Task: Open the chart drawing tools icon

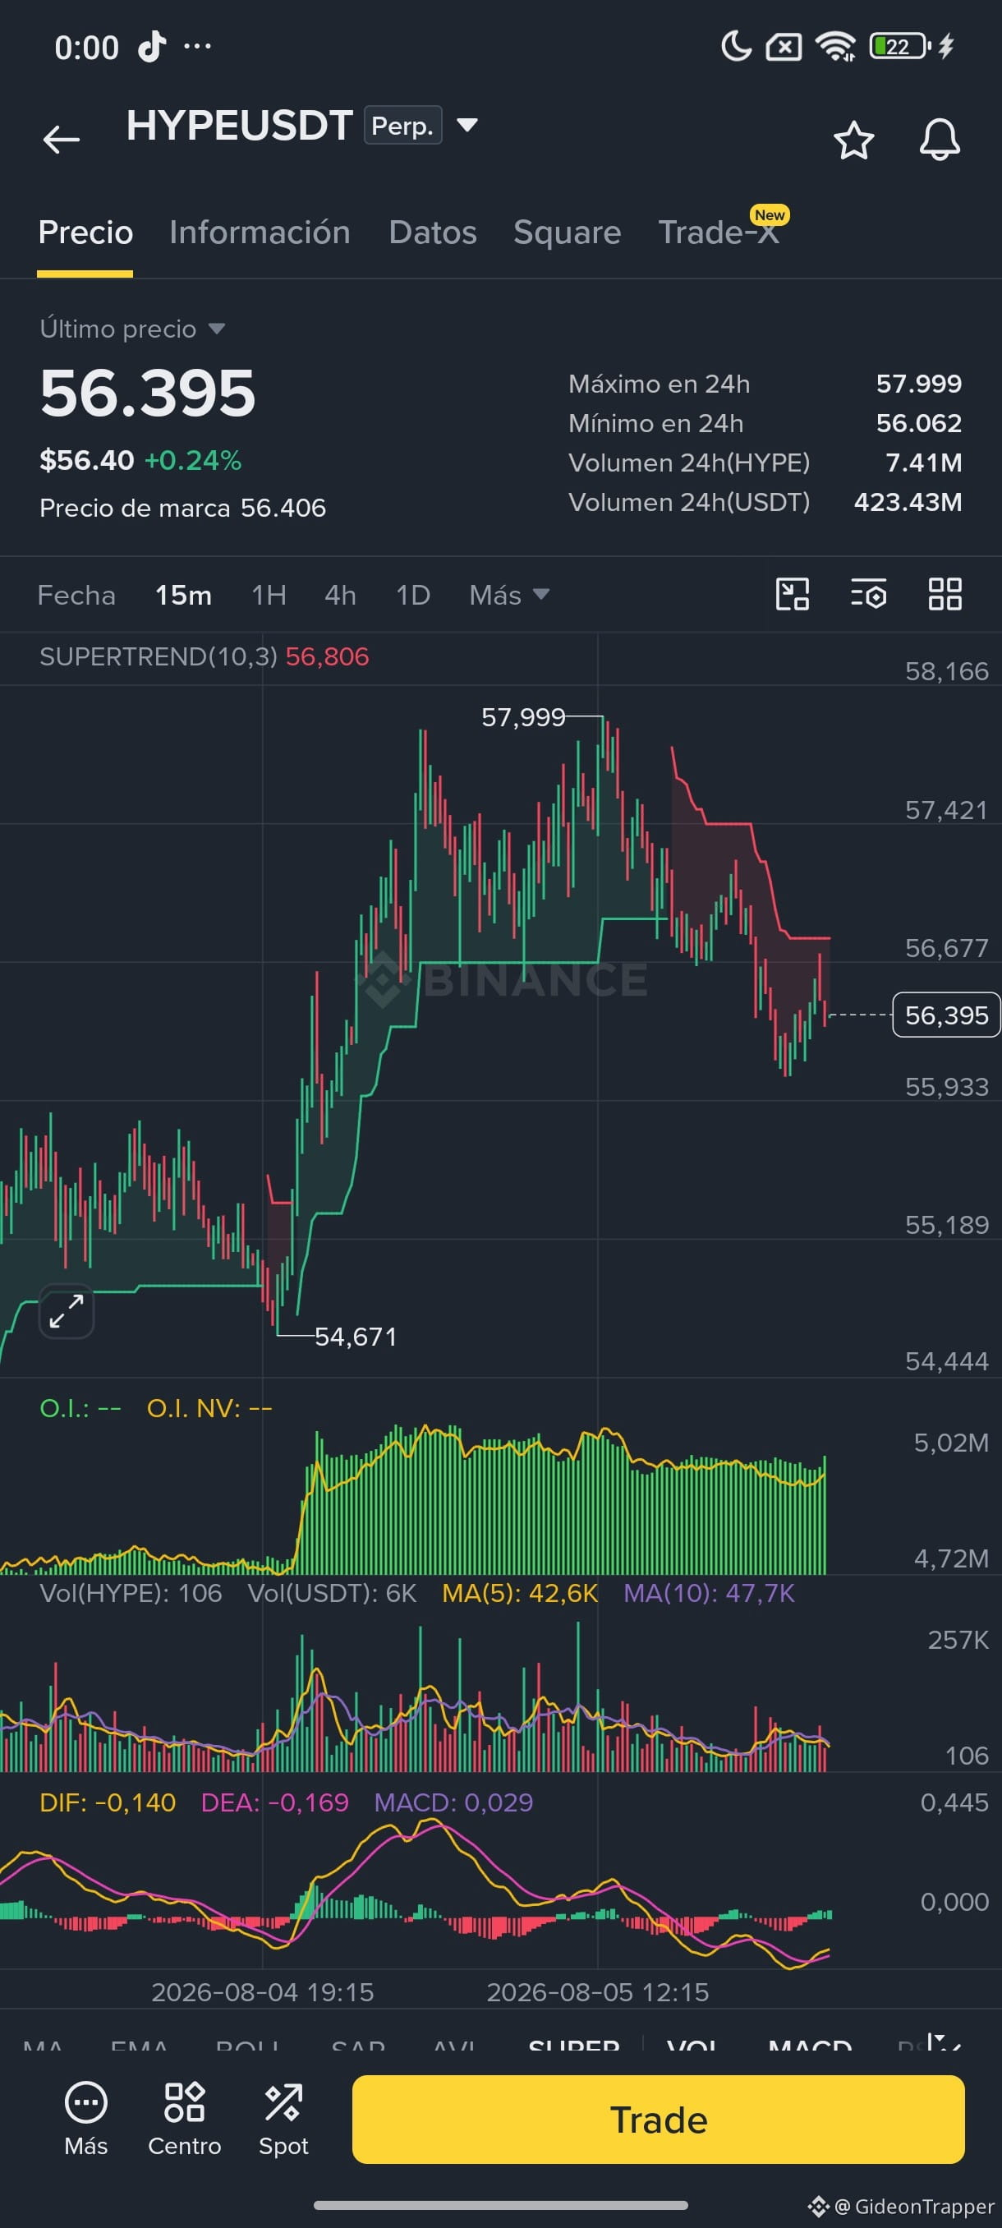Action: coord(793,594)
